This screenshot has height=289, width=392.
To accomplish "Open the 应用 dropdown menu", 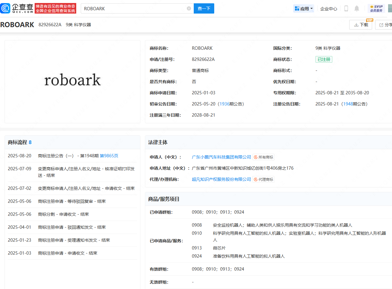I will [304, 8].
